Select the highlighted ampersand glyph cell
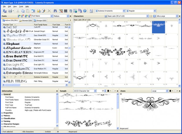The width and height of the screenshot is (182, 134). pyautogui.click(x=159, y=27)
